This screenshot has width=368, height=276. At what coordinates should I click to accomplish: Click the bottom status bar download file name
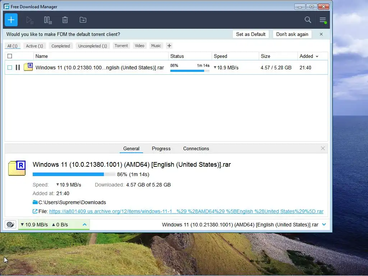point(240,225)
